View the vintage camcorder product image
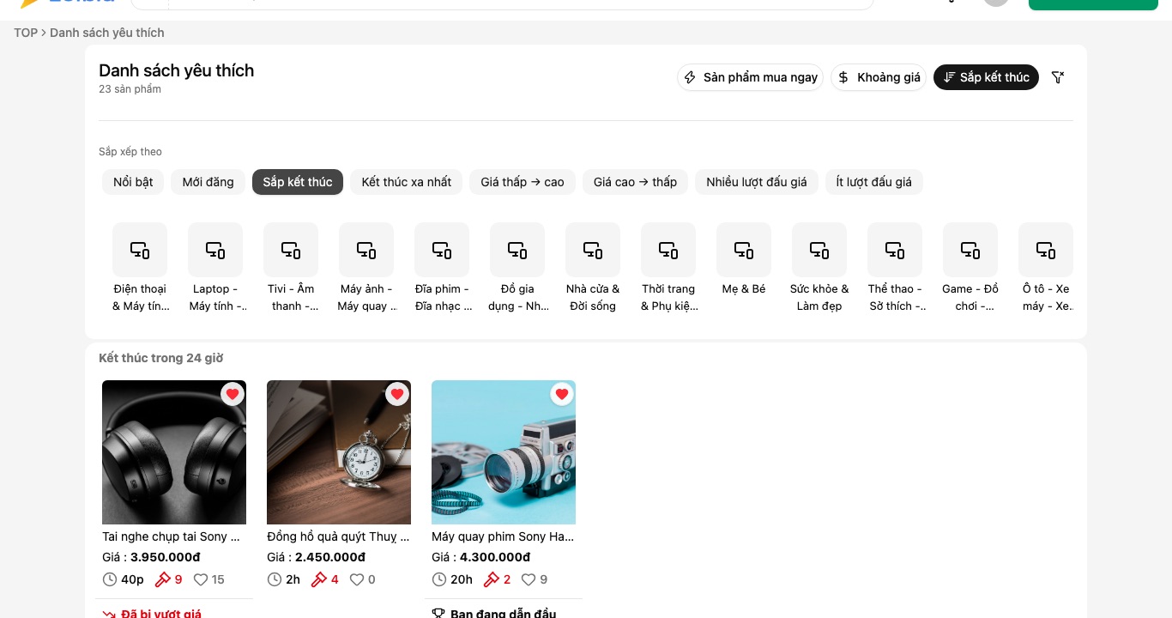The height and width of the screenshot is (618, 1172). [x=504, y=452]
